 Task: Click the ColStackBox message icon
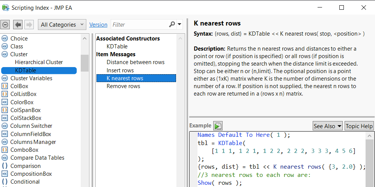tap(5, 118)
